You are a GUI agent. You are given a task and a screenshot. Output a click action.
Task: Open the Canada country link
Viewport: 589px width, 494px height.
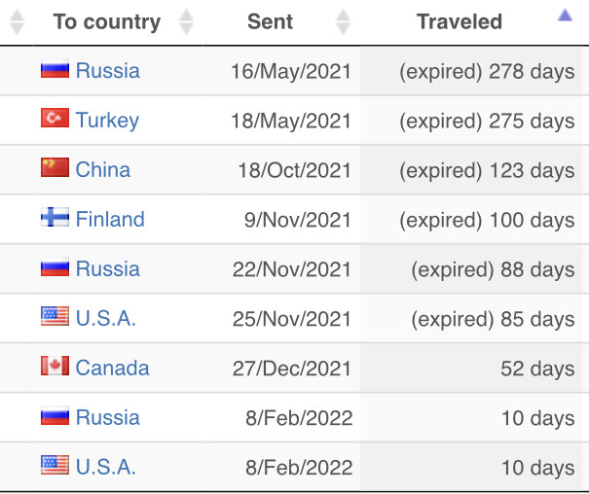coord(112,368)
